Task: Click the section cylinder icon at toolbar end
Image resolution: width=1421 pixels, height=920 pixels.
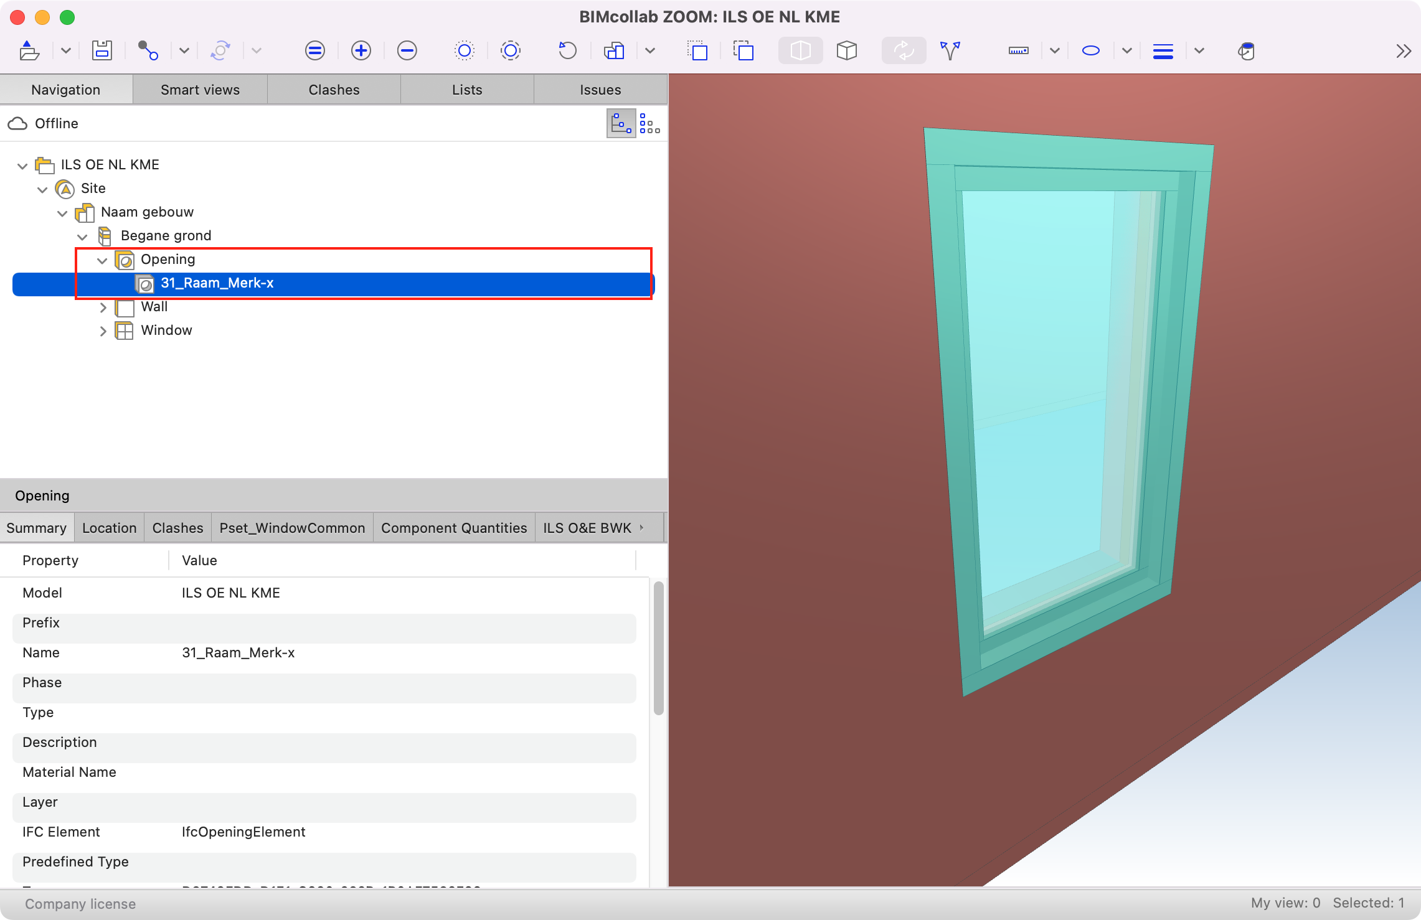Action: [1247, 50]
